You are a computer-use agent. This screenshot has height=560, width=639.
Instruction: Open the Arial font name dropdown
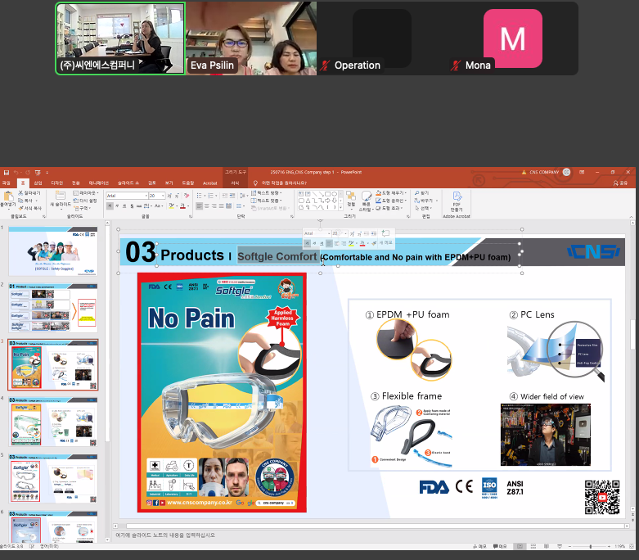click(x=125, y=196)
